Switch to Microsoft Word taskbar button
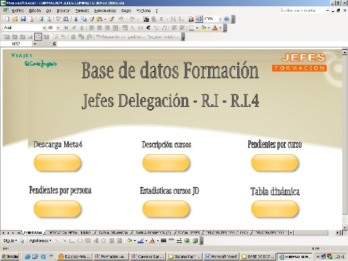 click(221, 257)
